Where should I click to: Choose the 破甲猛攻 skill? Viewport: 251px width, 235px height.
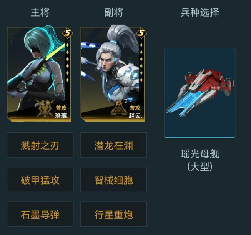[40, 179]
